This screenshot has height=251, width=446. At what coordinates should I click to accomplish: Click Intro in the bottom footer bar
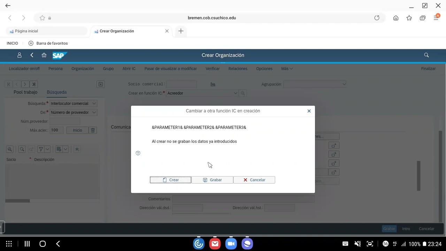click(406, 229)
